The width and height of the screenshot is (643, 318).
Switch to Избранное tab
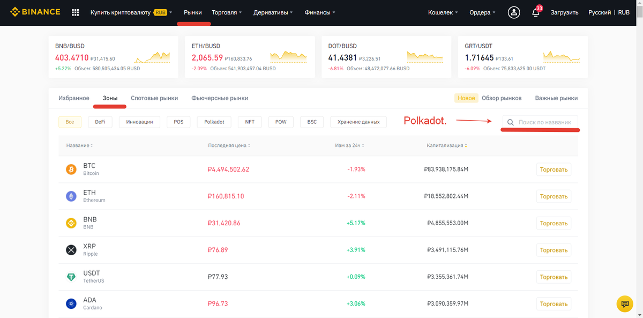tap(73, 98)
